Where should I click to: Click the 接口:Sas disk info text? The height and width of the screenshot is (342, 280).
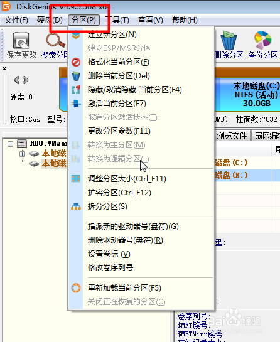click(x=25, y=119)
